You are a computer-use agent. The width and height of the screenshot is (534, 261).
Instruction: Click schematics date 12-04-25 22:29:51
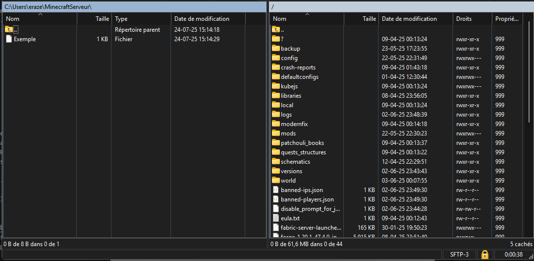pos(405,161)
